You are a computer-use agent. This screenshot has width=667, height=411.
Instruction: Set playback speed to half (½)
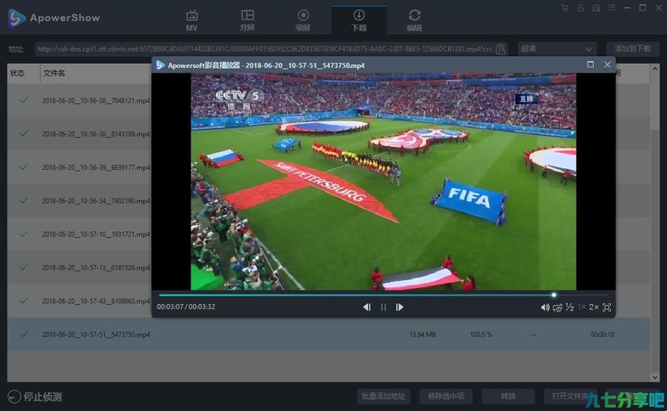coord(570,307)
